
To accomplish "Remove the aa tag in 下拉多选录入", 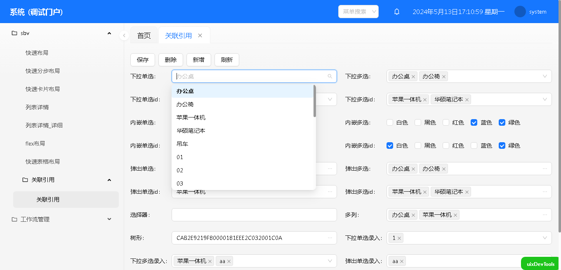I will tap(229, 261).
